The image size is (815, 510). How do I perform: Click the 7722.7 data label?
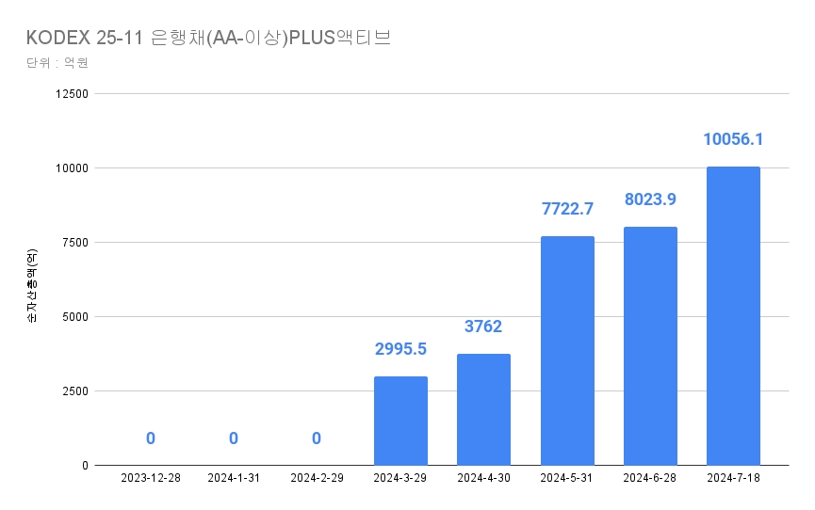tap(567, 209)
